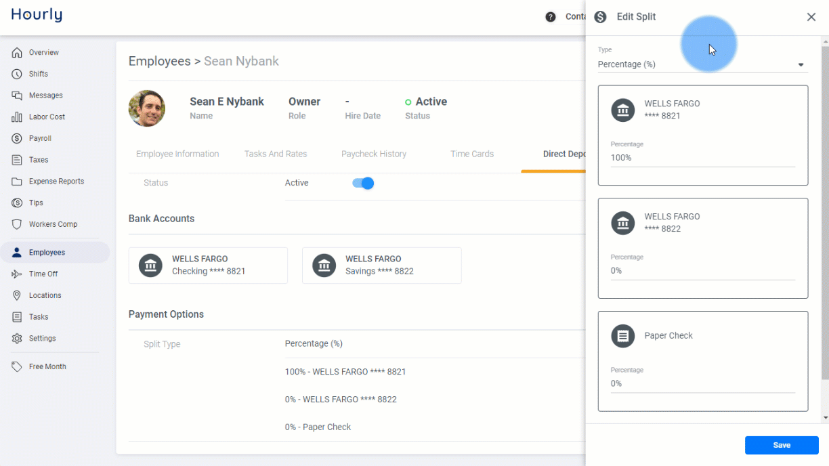This screenshot has width=829, height=466.
Task: Click the Paper Check percentage field
Action: (703, 383)
